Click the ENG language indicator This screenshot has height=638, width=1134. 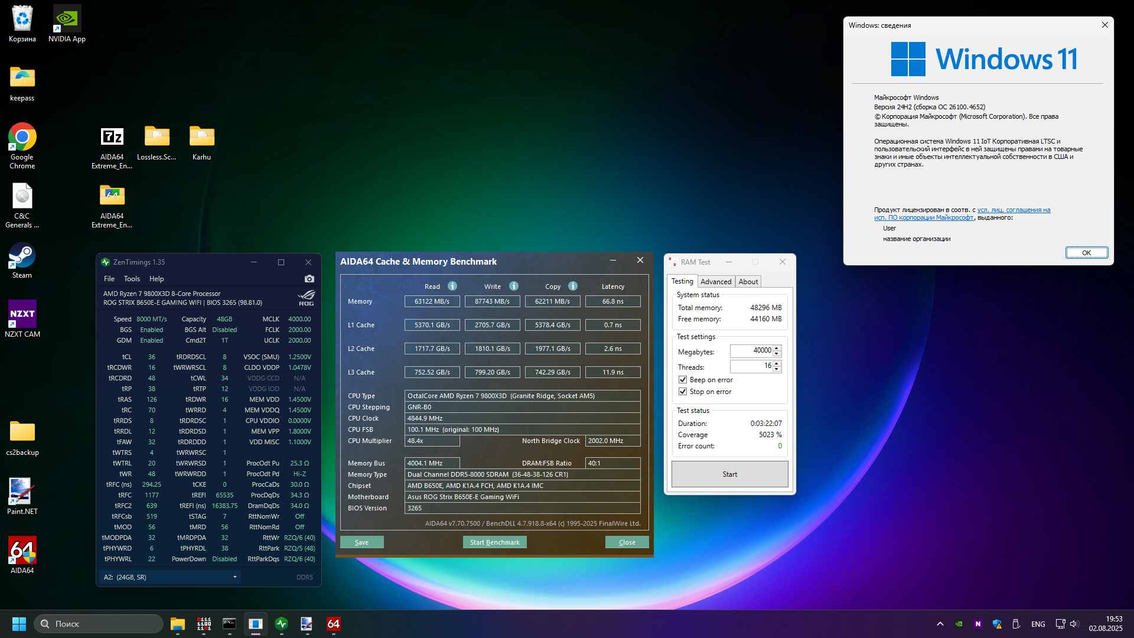click(x=1038, y=624)
